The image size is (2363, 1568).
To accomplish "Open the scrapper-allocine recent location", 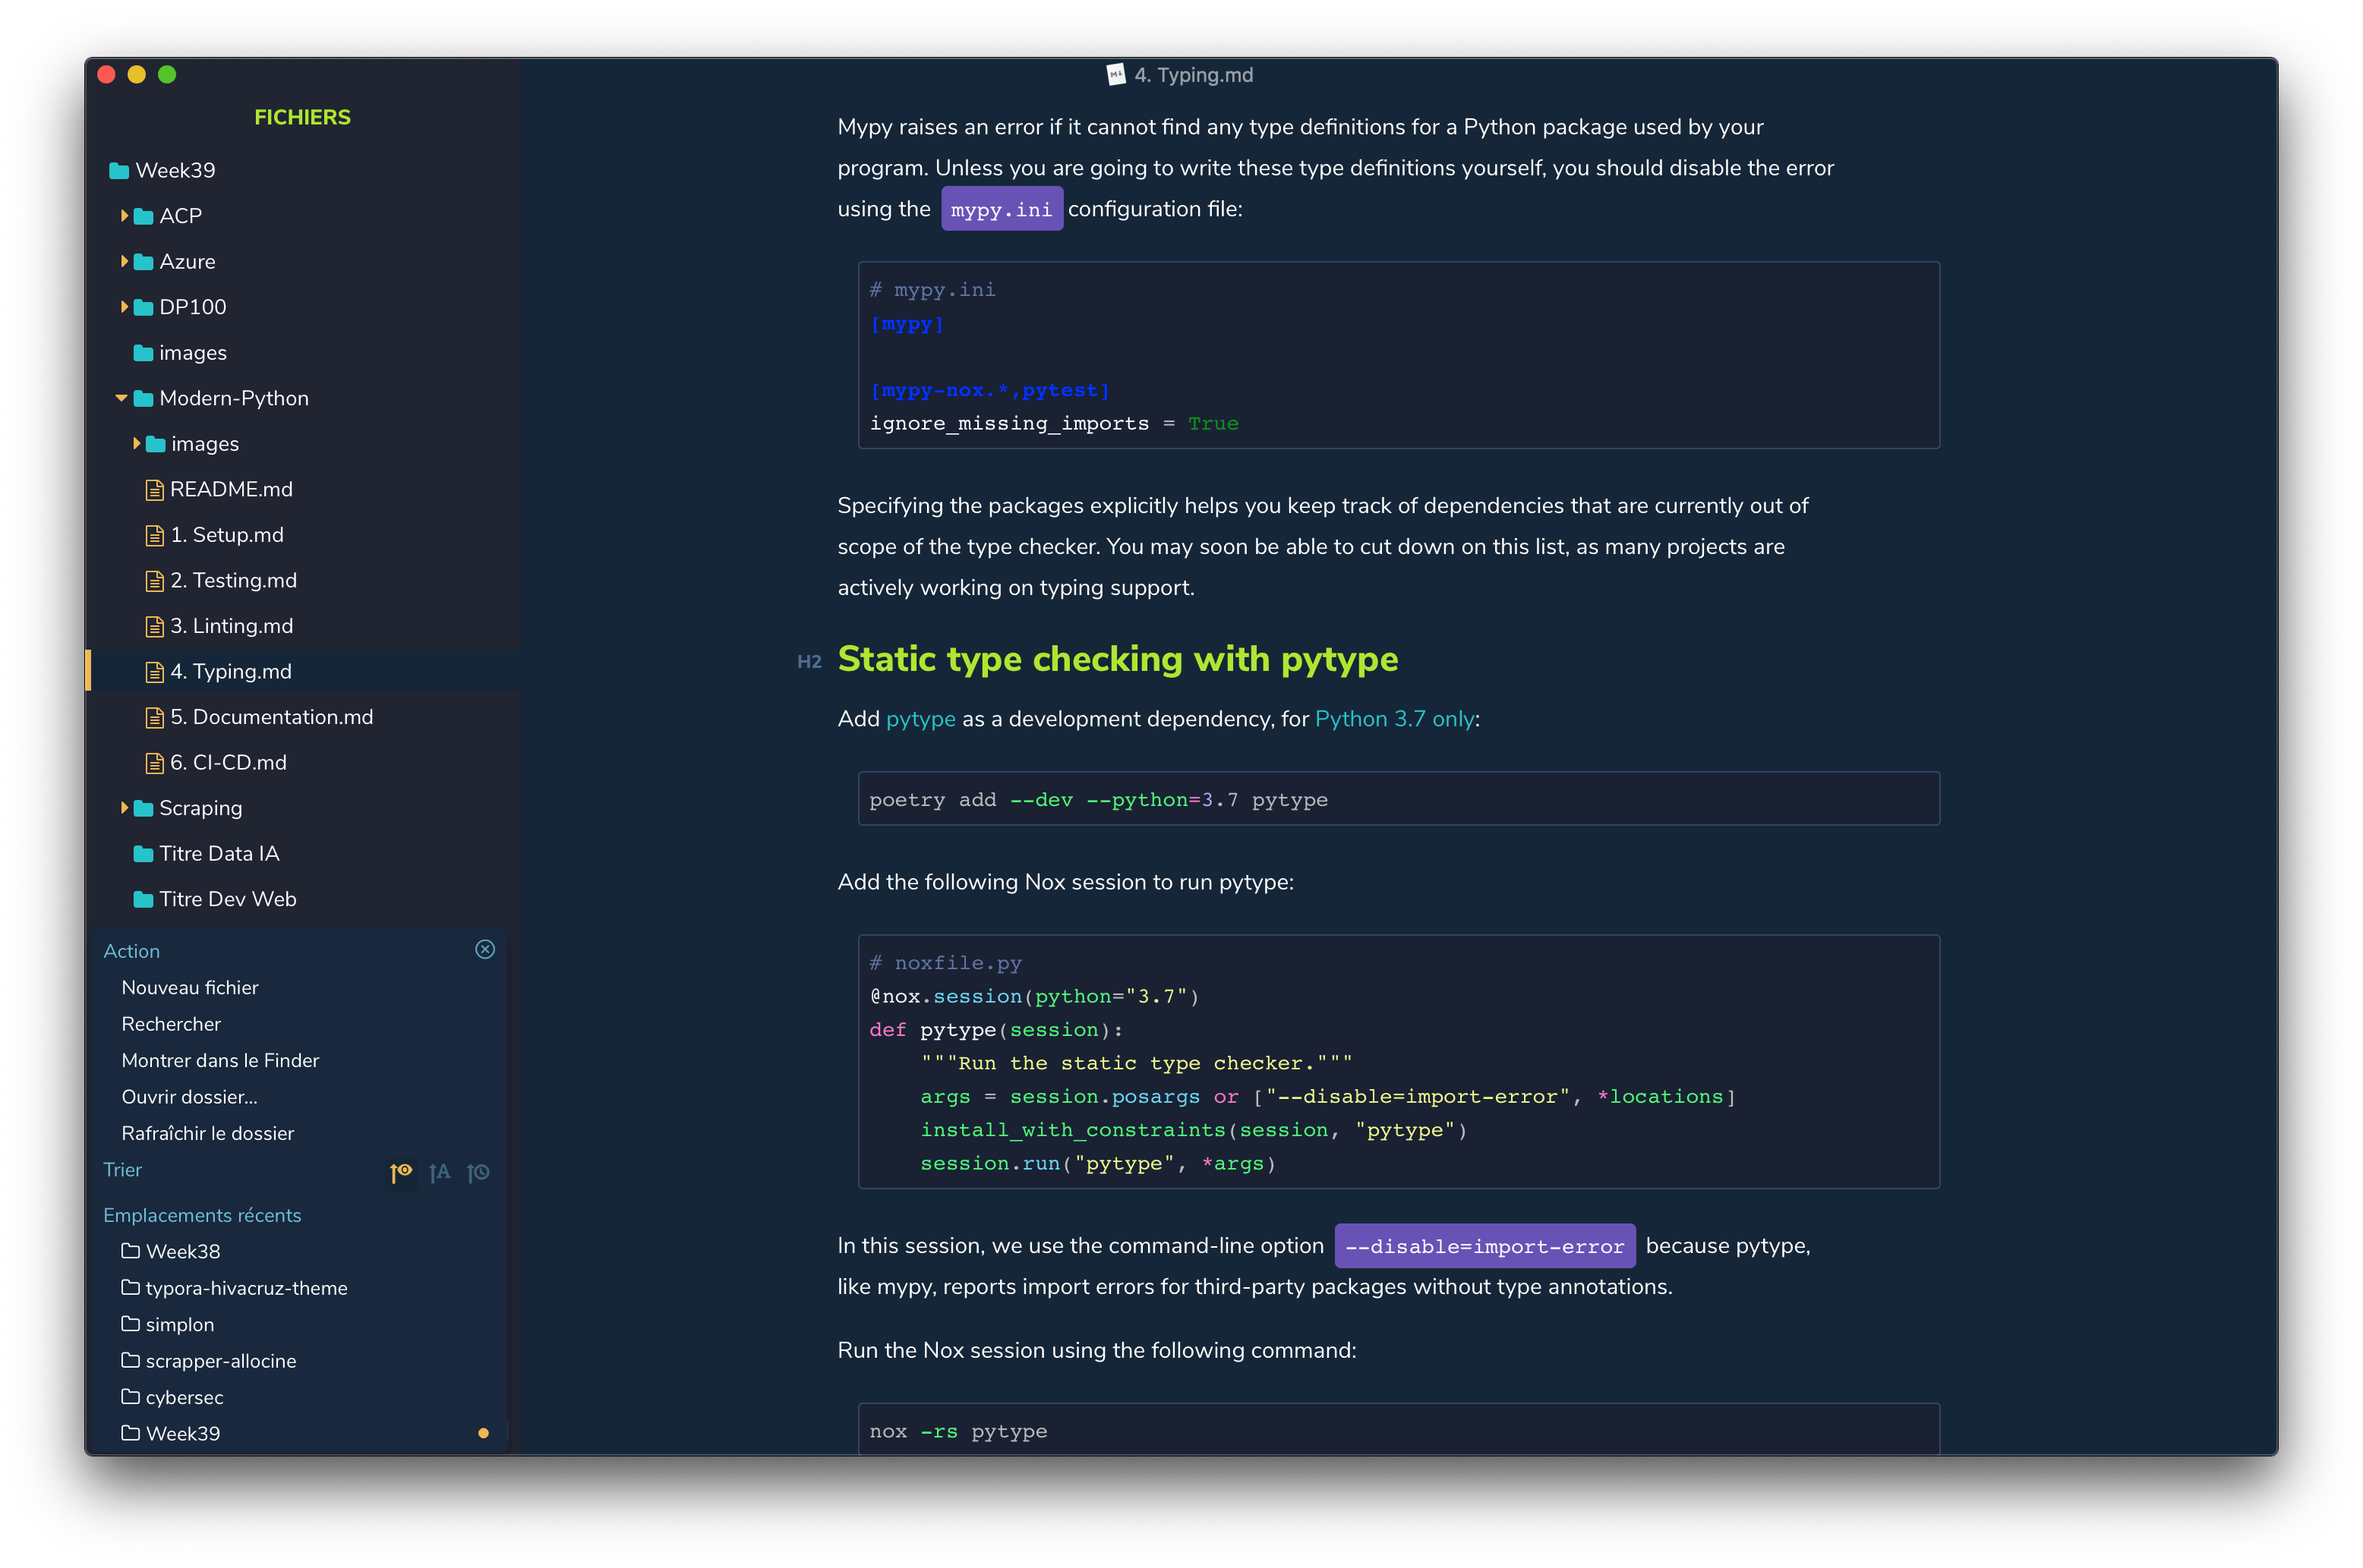I will (x=220, y=1361).
